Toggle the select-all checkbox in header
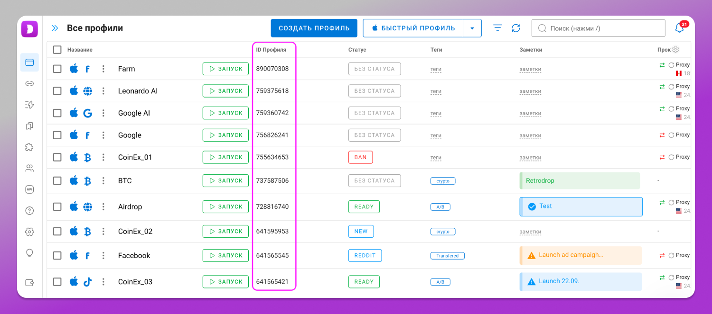 point(57,50)
